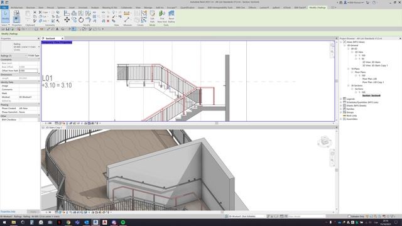
Task: Open the File tab
Action: pyautogui.click(x=4, y=8)
